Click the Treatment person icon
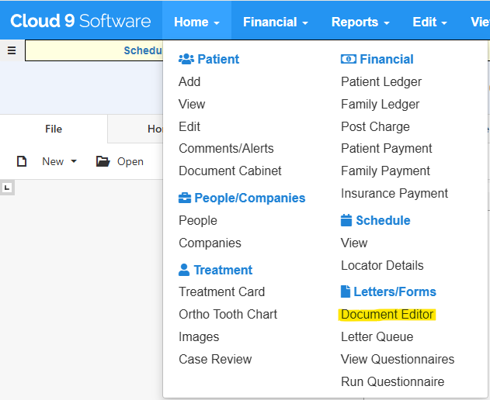This screenshot has height=400, width=490. click(184, 270)
